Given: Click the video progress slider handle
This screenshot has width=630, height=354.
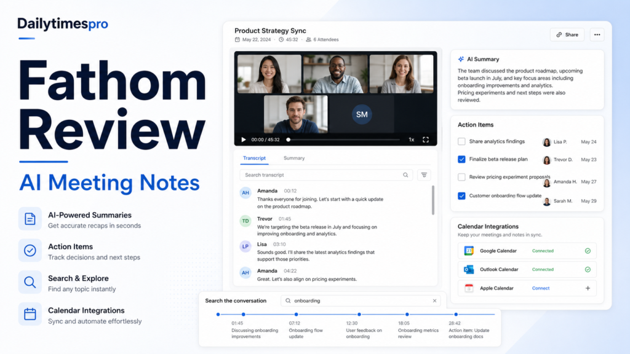Looking at the screenshot, I should (x=288, y=140).
